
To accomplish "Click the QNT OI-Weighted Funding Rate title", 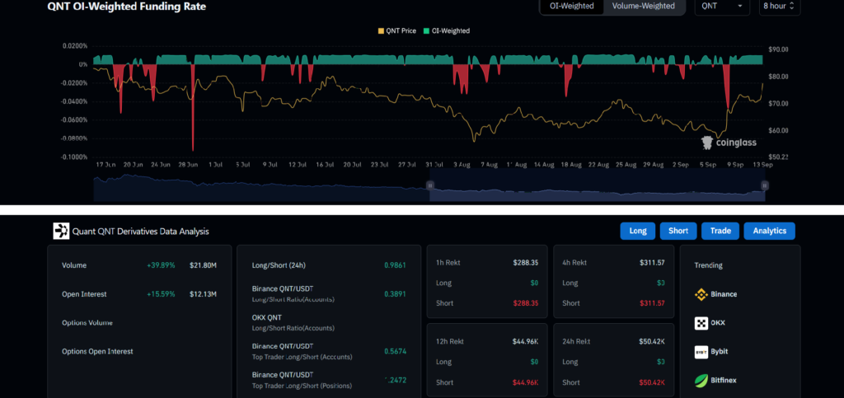I will (126, 7).
